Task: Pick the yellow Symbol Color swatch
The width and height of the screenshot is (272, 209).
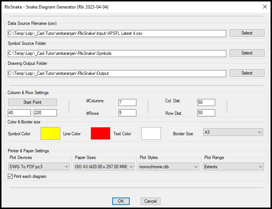Action: [x=50, y=133]
